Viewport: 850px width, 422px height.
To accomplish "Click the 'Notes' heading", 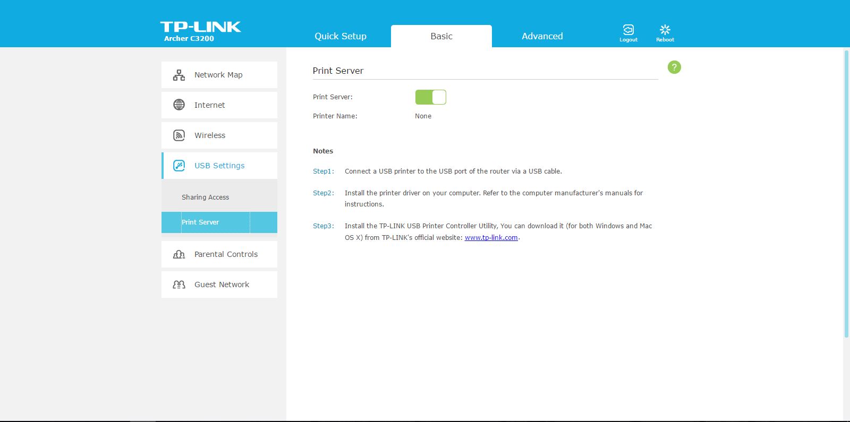I will point(323,151).
